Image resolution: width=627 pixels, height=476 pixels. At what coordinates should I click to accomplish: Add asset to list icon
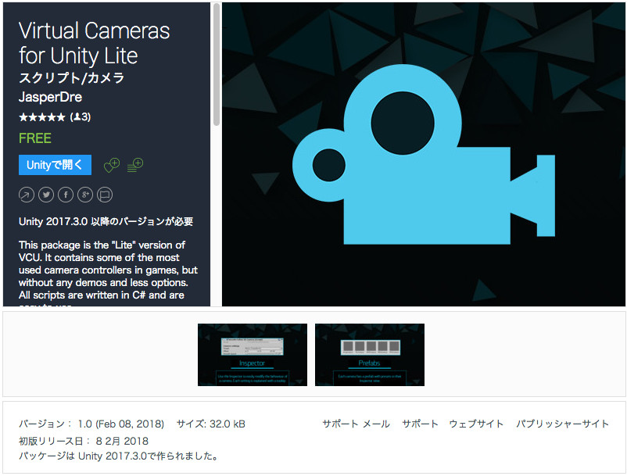(135, 165)
